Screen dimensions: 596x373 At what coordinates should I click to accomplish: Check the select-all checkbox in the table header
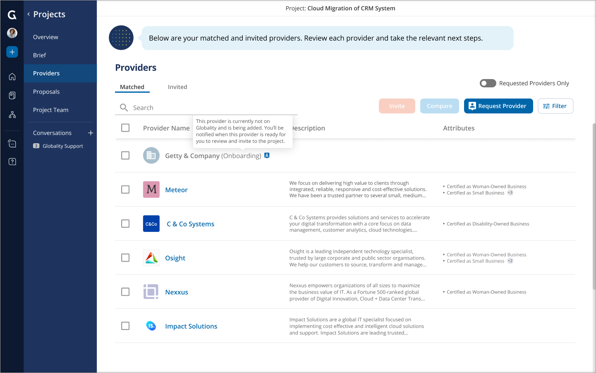(x=125, y=128)
